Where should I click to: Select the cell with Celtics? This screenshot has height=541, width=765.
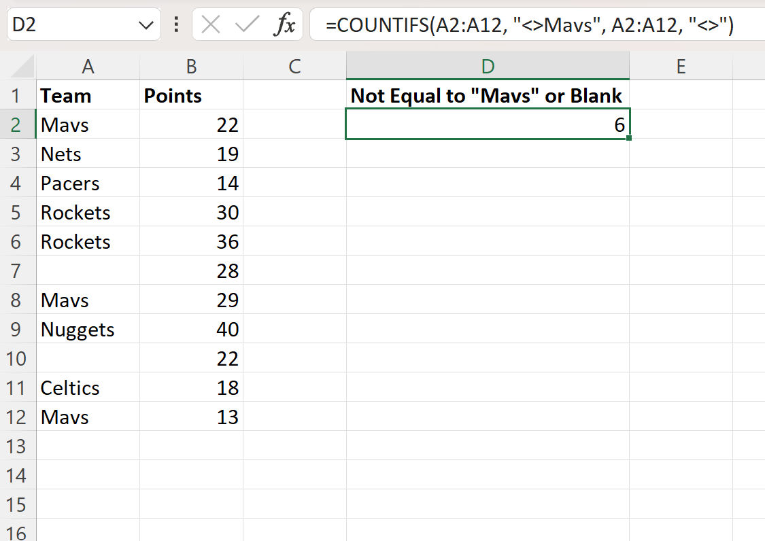pyautogui.click(x=88, y=388)
